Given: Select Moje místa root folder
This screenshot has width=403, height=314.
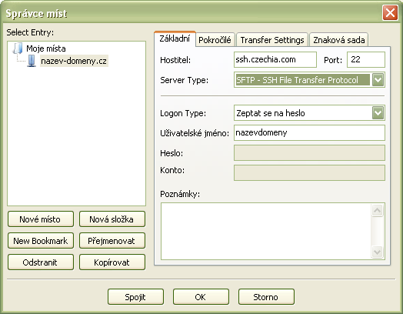Looking at the screenshot, I should pos(46,48).
